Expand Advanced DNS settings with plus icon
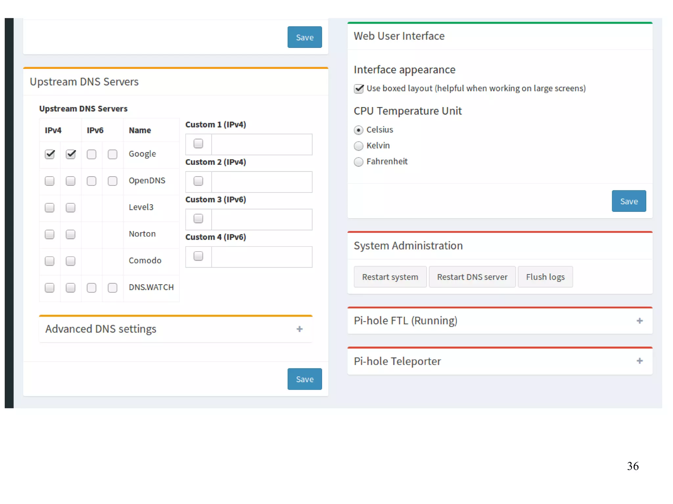Viewport: 673px width, 504px height. [299, 329]
